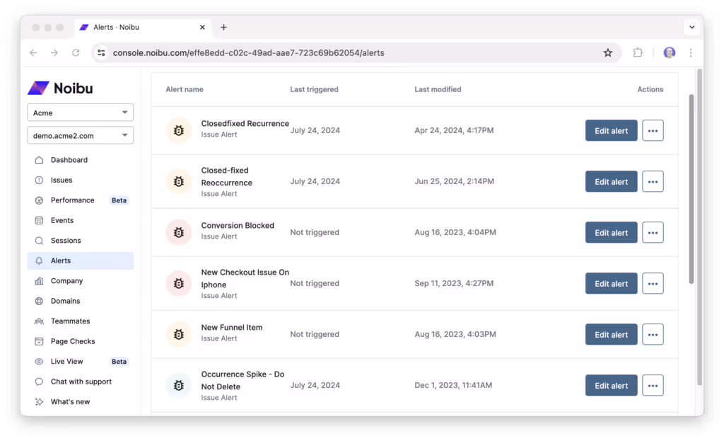Expand the Acme organization dropdown
This screenshot has width=724, height=441.
(x=81, y=113)
